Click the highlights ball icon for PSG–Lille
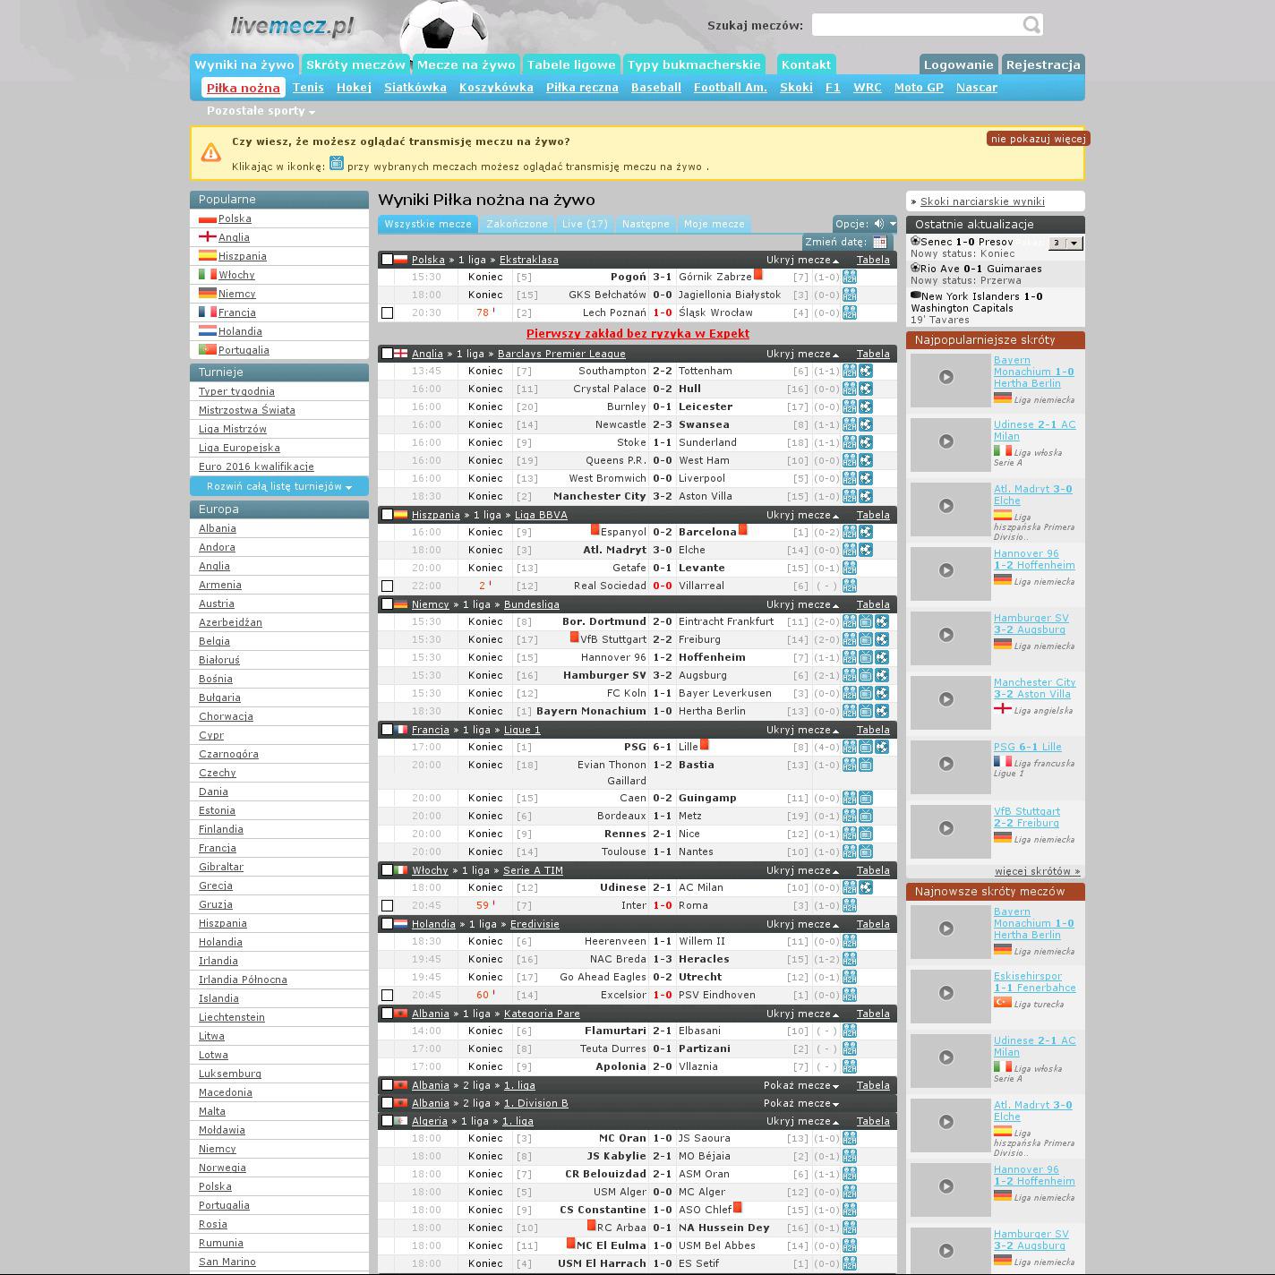This screenshot has width=1275, height=1275. [882, 747]
